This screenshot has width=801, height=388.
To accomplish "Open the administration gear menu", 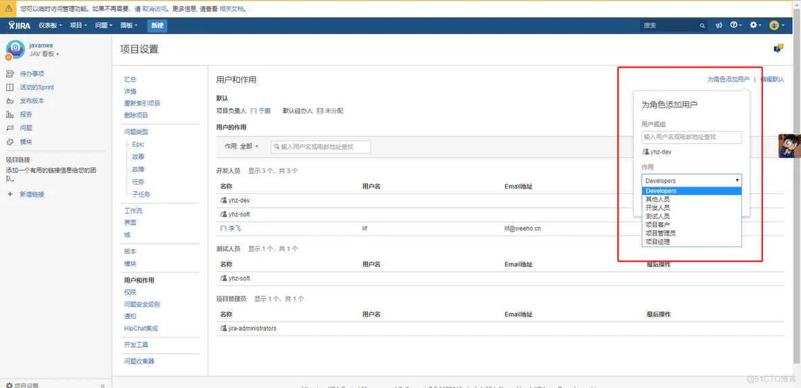I will coord(755,25).
